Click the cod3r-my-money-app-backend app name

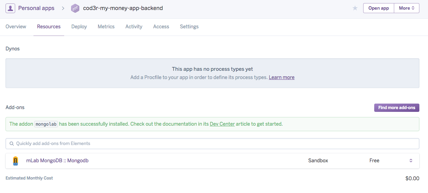123,8
